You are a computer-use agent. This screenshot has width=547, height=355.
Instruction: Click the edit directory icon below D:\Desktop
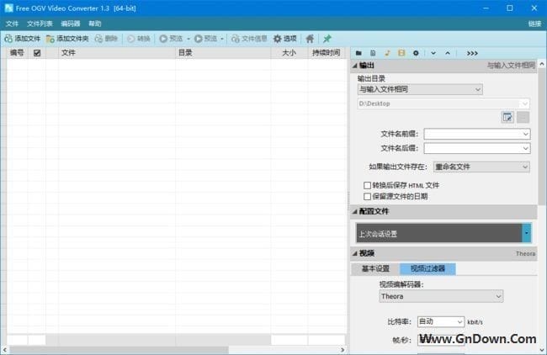(x=507, y=117)
